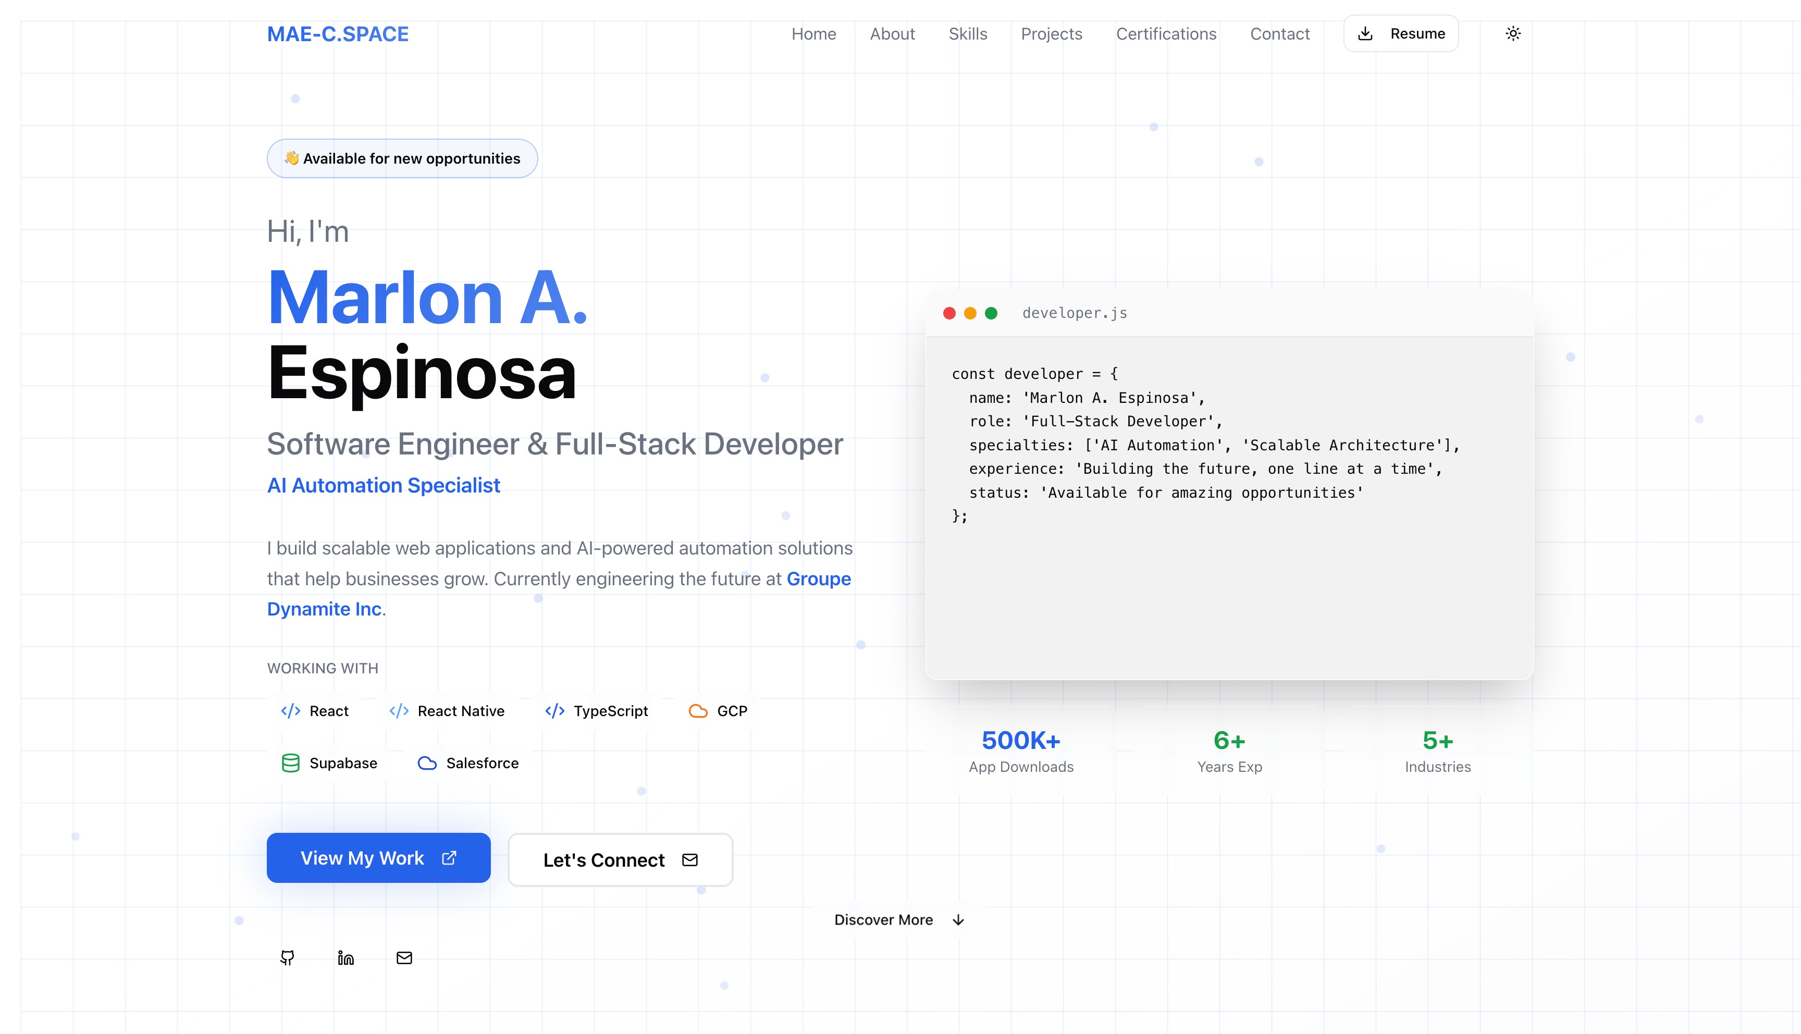This screenshot has height=1034, width=1801.
Task: Download resume via the Resume button
Action: click(1400, 33)
